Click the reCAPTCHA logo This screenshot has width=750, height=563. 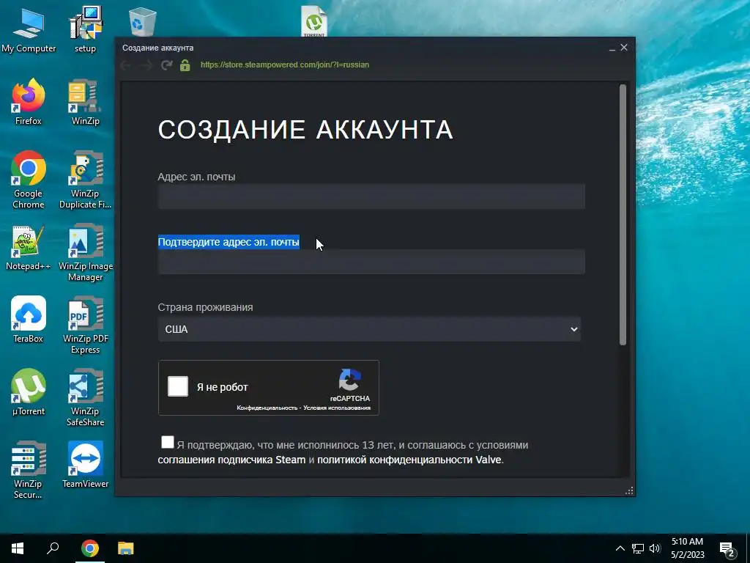[x=349, y=380]
